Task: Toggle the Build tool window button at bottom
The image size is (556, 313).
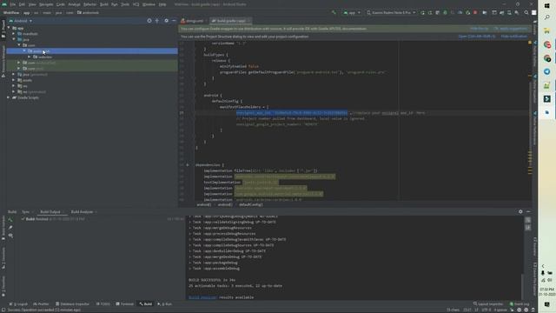Action: pos(146,304)
